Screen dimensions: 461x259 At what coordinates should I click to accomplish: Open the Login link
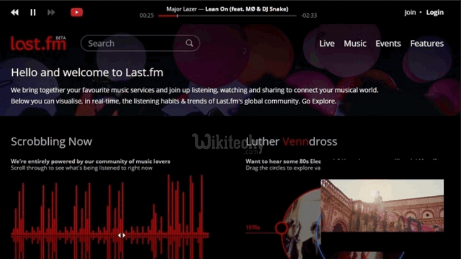435,12
